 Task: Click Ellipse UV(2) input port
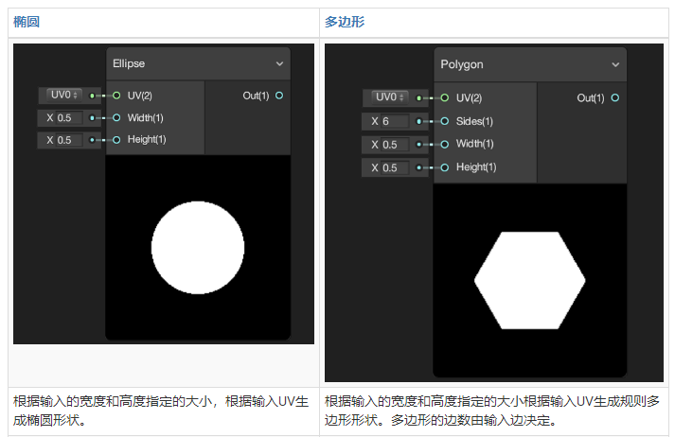click(116, 96)
